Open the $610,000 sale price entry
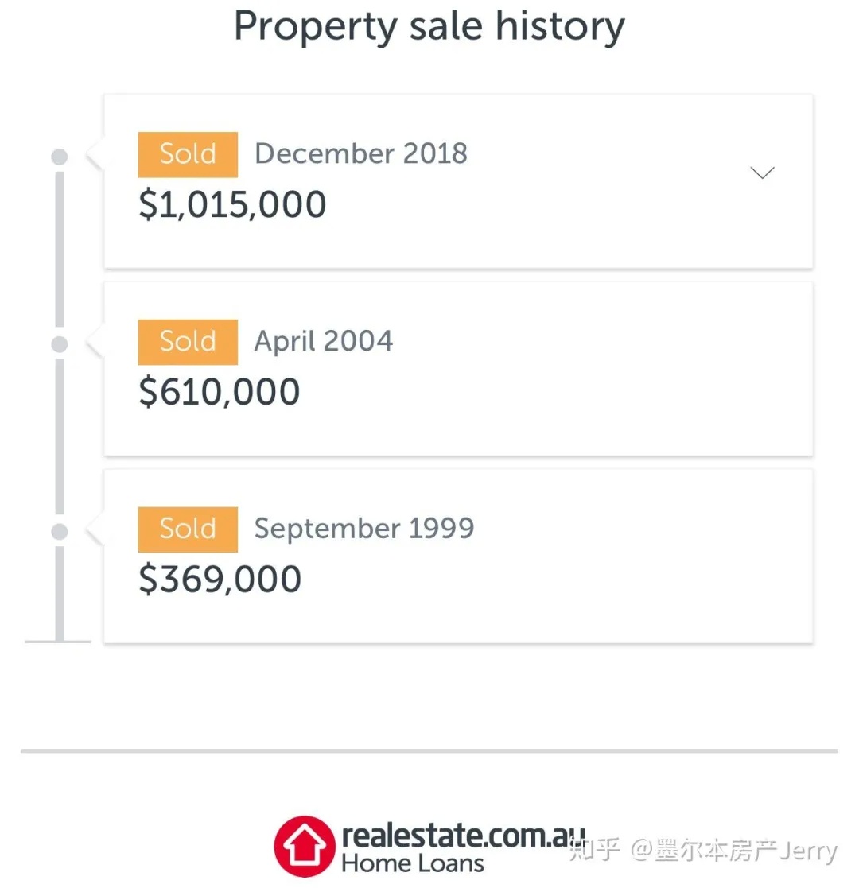This screenshot has width=859, height=888. tap(220, 392)
